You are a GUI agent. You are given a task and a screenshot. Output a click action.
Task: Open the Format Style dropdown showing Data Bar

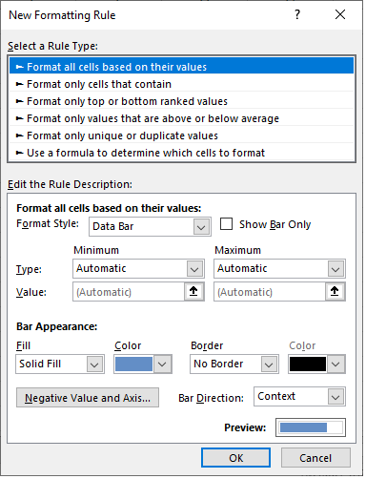click(150, 226)
